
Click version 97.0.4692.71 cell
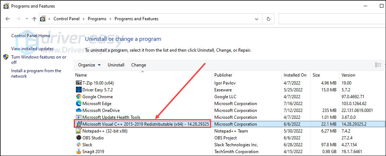352,97
